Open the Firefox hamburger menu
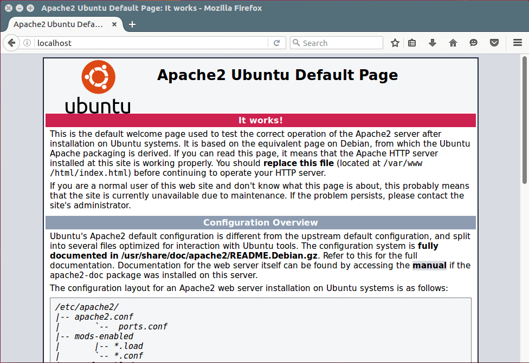529x363 pixels. click(518, 43)
